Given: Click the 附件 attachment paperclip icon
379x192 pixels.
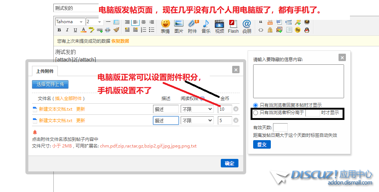Looking at the screenshot, I should [192, 26].
